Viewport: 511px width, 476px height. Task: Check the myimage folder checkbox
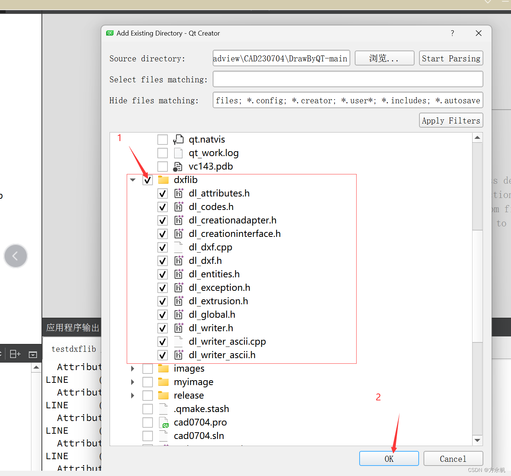pos(148,382)
